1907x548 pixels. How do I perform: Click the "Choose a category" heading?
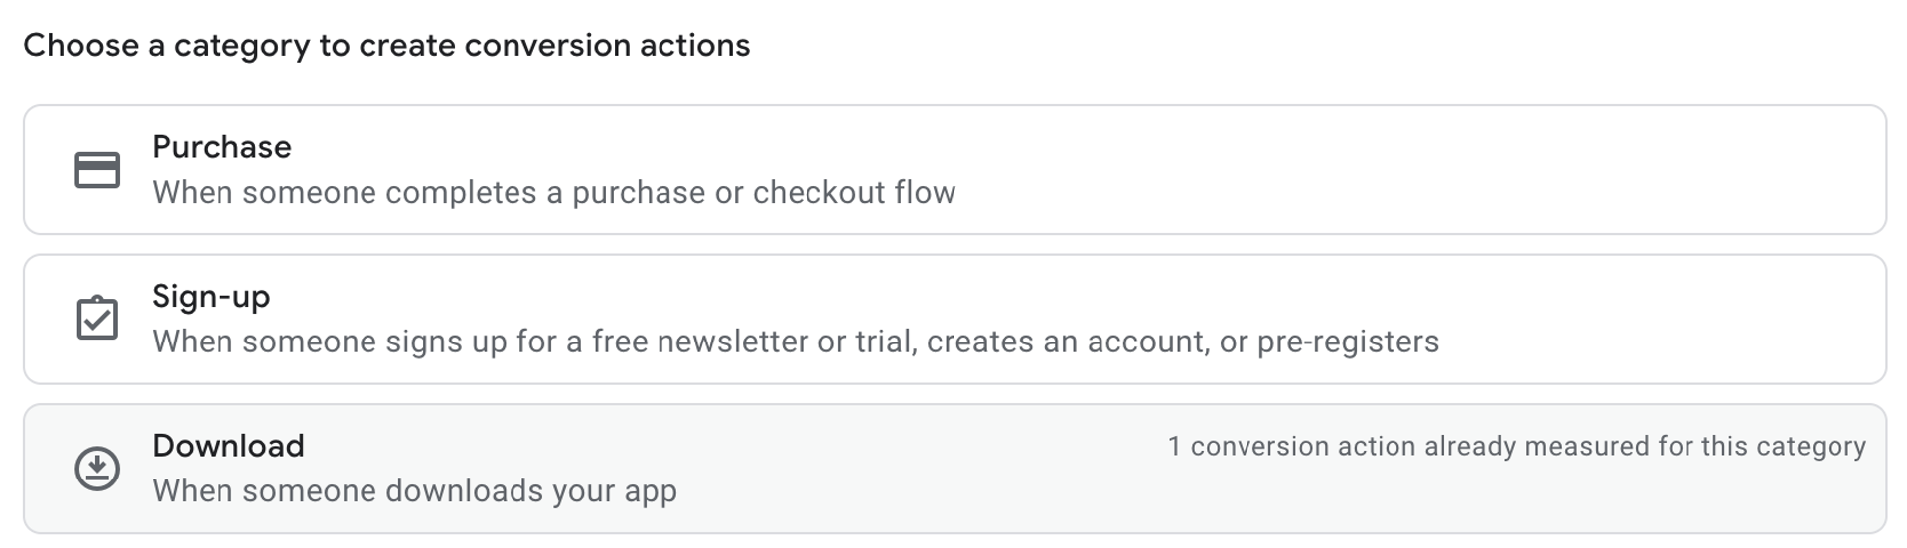point(386,46)
